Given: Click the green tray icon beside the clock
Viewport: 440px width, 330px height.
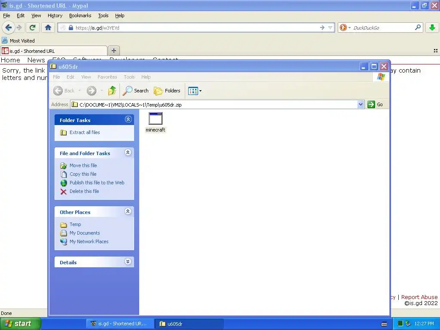Looking at the screenshot, I should (400, 324).
